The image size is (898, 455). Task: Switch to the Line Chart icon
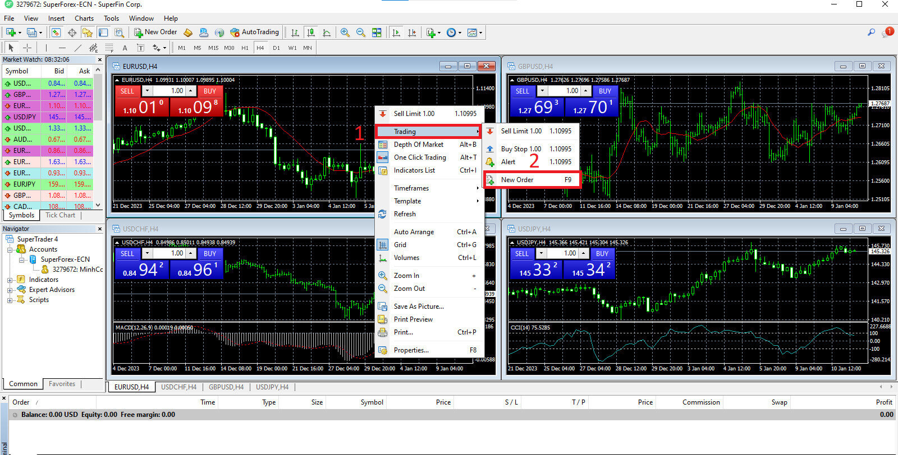click(327, 32)
